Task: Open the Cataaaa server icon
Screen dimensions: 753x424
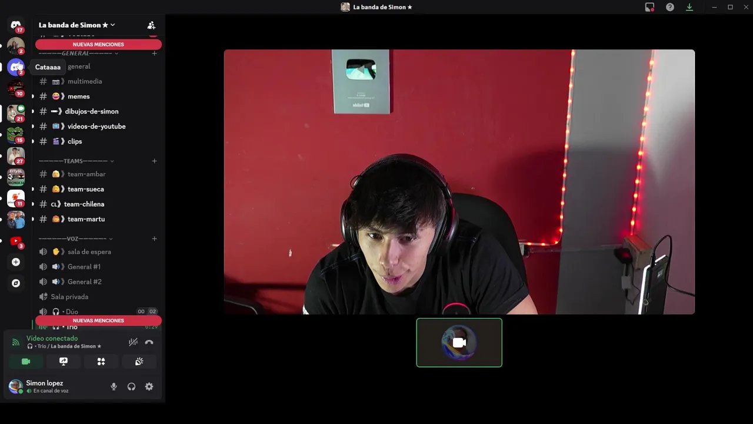Action: (x=16, y=67)
